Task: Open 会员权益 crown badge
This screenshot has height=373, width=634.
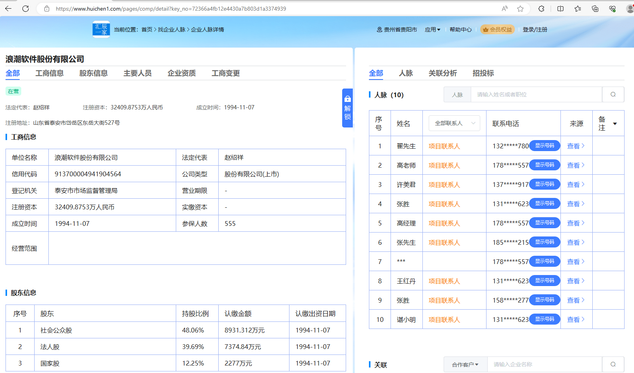Action: click(x=498, y=30)
